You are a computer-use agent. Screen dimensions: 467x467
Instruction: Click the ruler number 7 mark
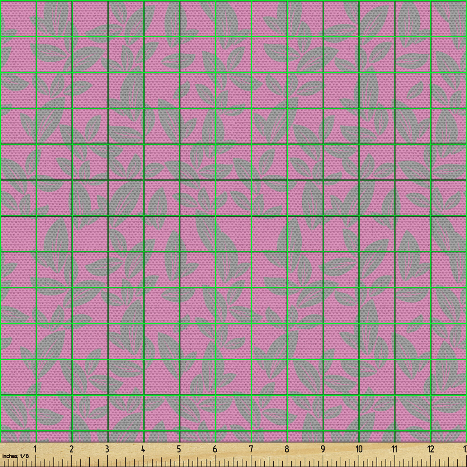pyautogui.click(x=251, y=449)
